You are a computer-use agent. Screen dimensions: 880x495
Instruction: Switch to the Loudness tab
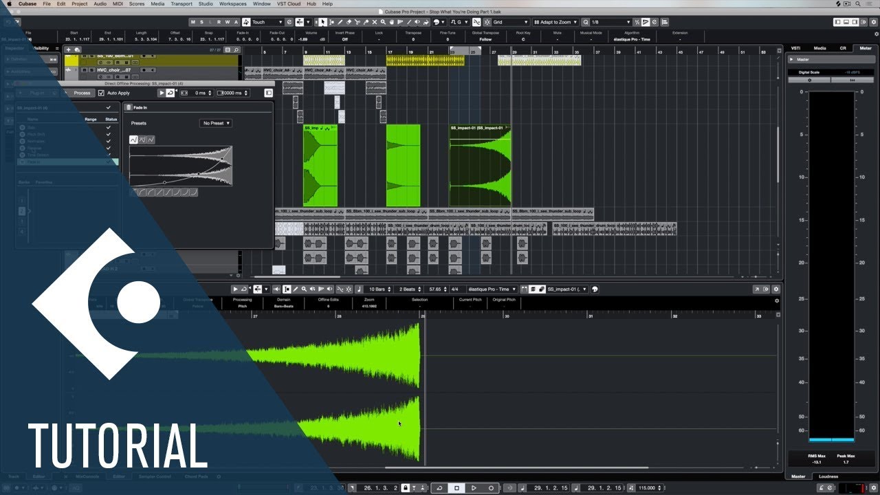tap(828, 476)
